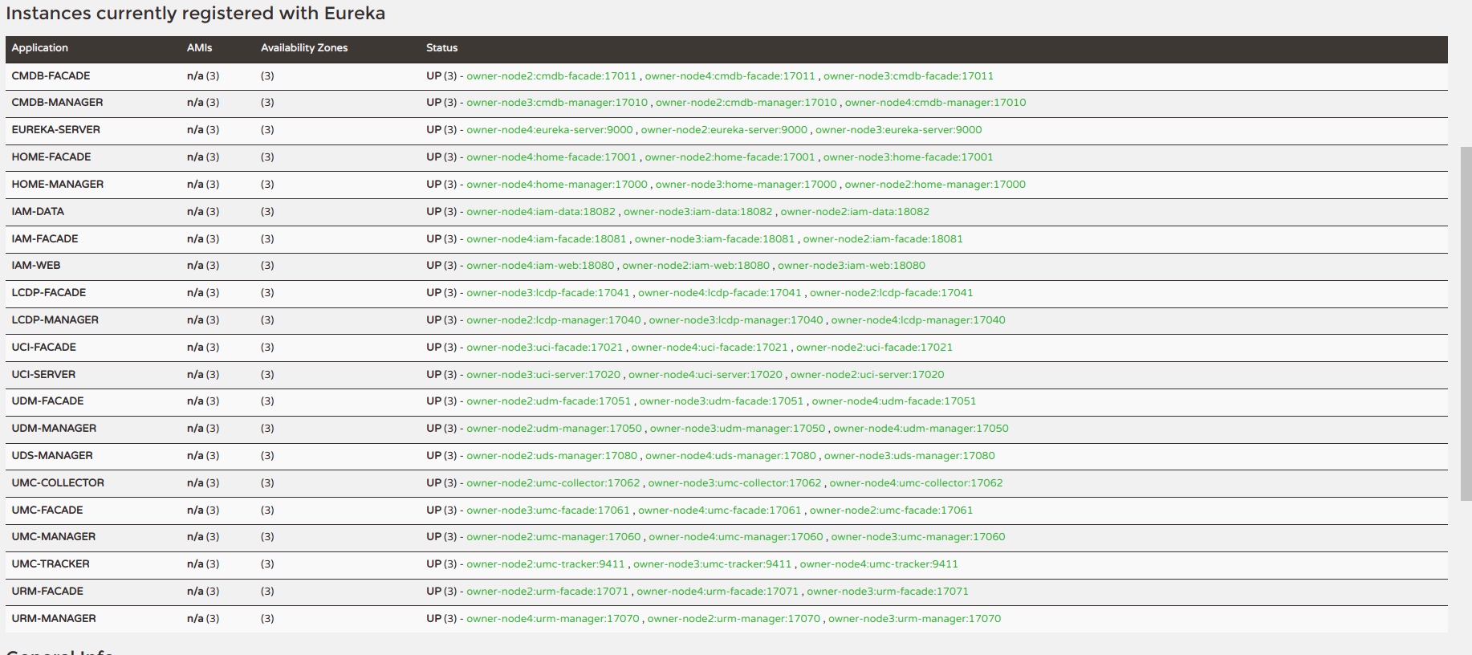1472x655 pixels.
Task: Follow owner-node4:umc-tracker:9411 link
Action: click(880, 564)
